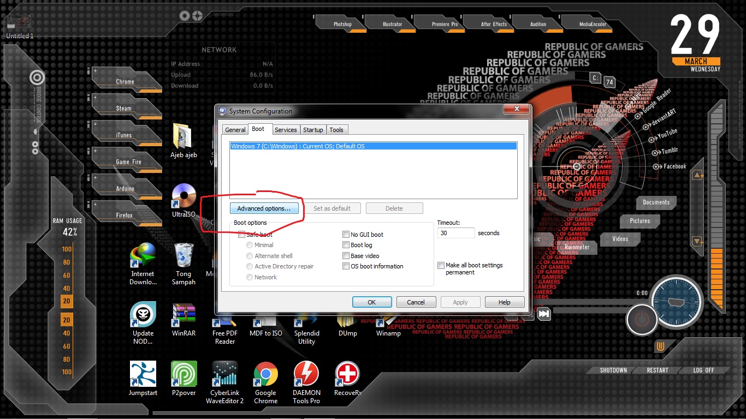Screen dimensions: 746x419
Task: Click the orange up arrow on right panel
Action: 697,176
